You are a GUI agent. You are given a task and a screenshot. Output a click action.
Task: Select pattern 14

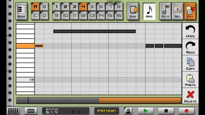coord(101,16)
